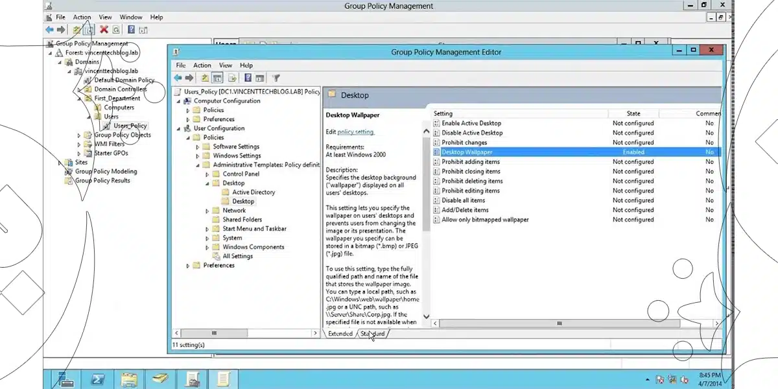Click the Refresh icon in Group Policy Management toolbar
Image resolution: width=778 pixels, height=389 pixels.
pyautogui.click(x=116, y=30)
